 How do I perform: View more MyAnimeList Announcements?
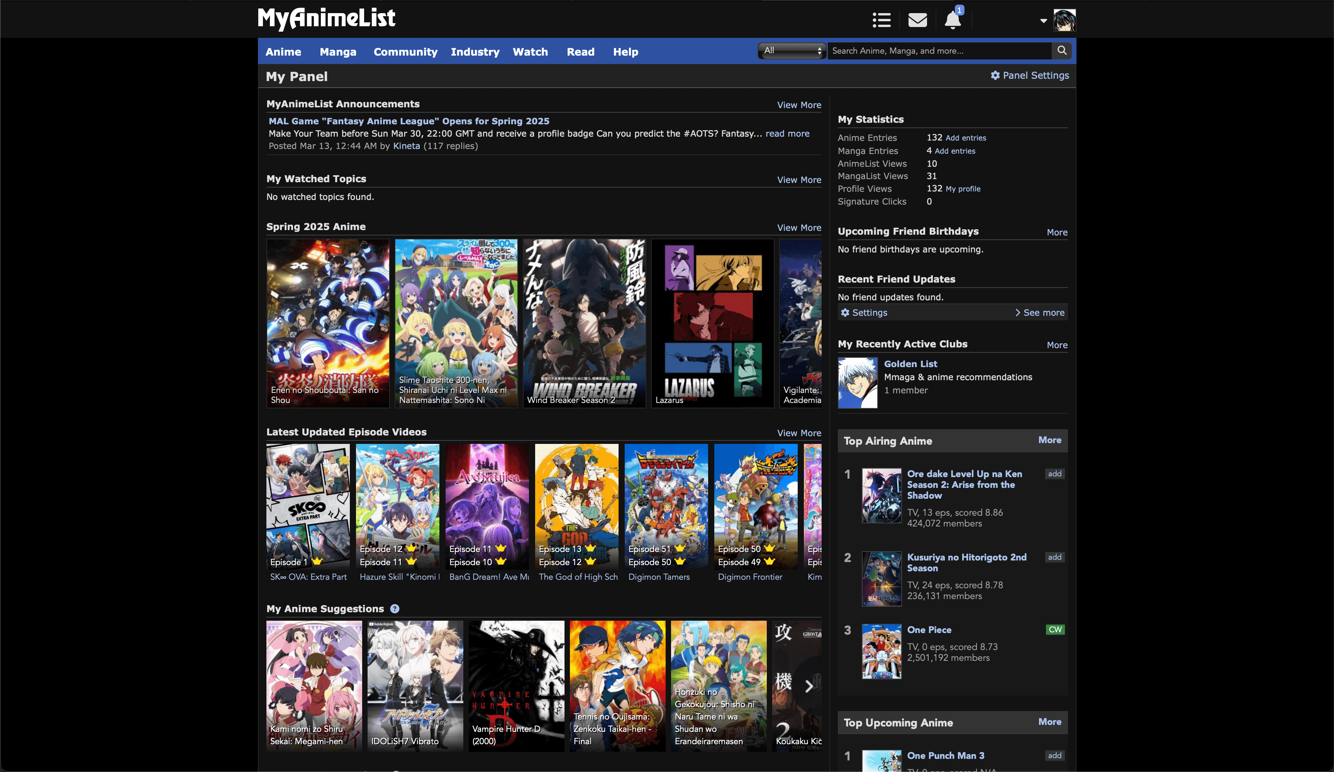click(799, 105)
